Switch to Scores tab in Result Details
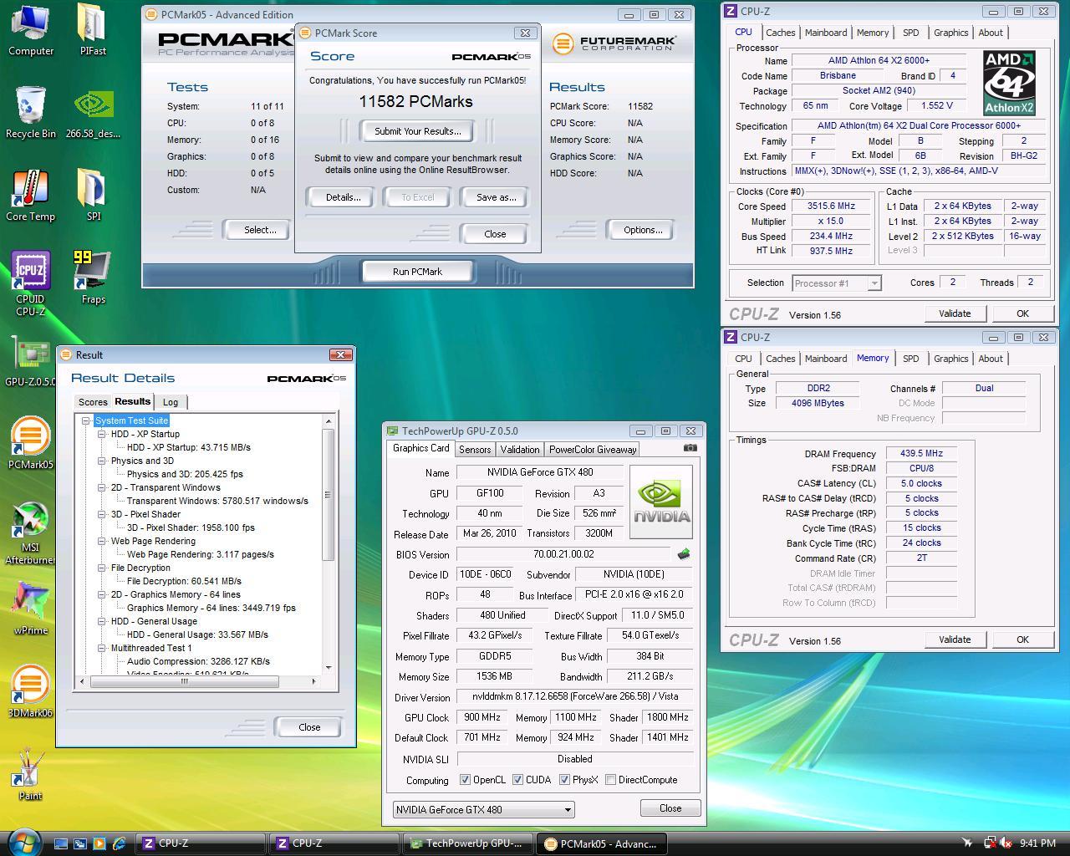 pyautogui.click(x=93, y=402)
